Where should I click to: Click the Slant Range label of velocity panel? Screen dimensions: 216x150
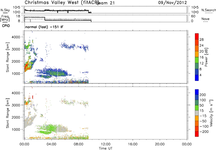point(8,113)
